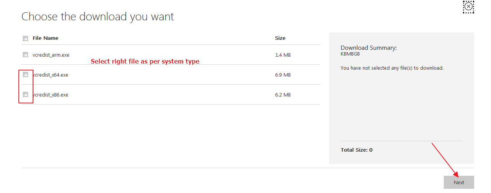The height and width of the screenshot is (193, 491).
Task: Click the 6.9 MB size value
Action: (x=283, y=75)
